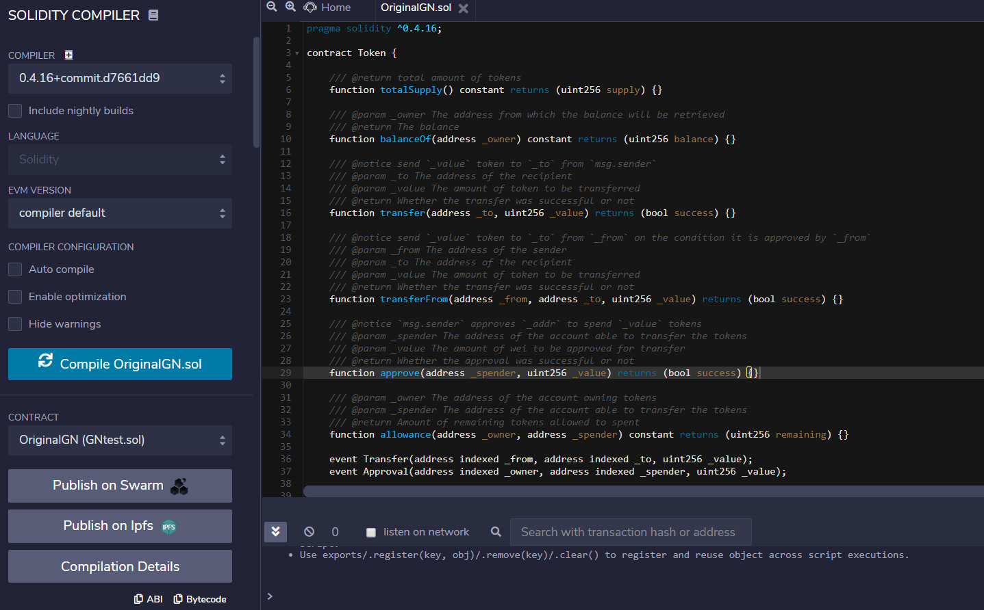Open the Solidity Compiler documentation icon

[153, 15]
